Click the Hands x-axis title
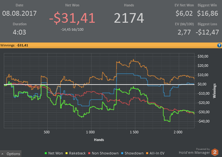The image size is (222, 157). coord(99,140)
